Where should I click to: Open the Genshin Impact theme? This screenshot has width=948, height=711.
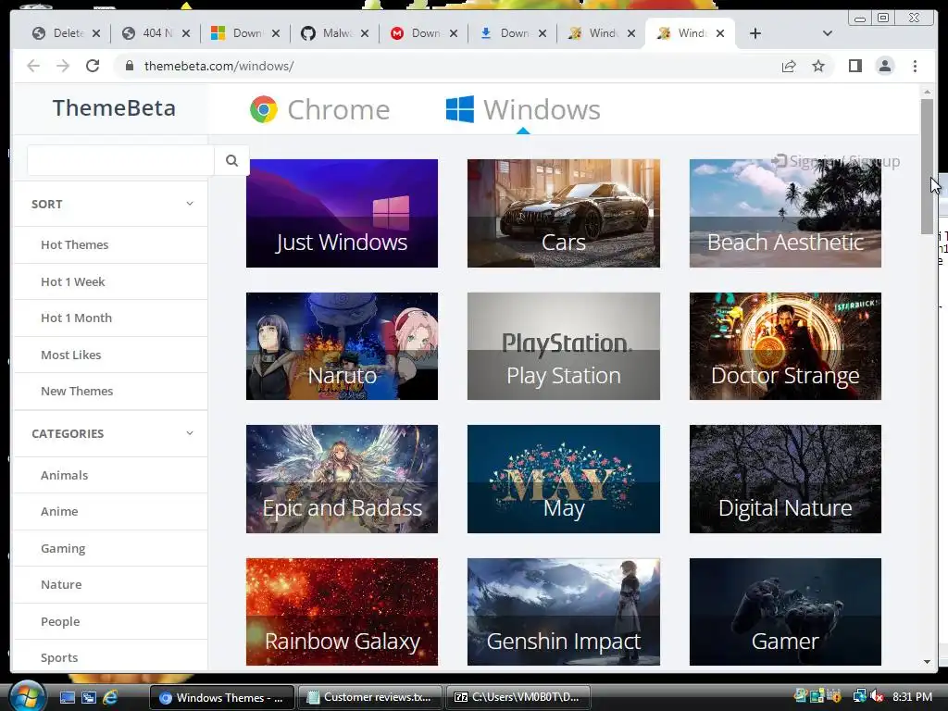pos(564,612)
